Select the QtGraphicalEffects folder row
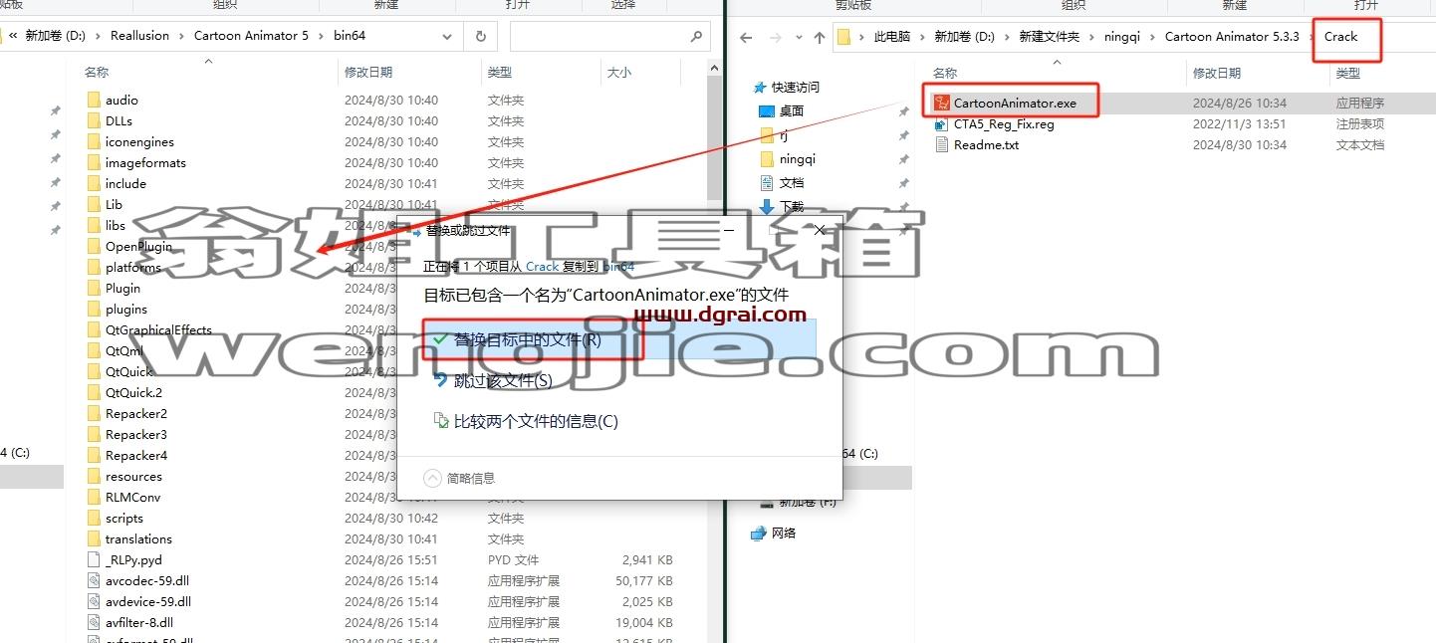This screenshot has width=1436, height=643. tap(158, 329)
